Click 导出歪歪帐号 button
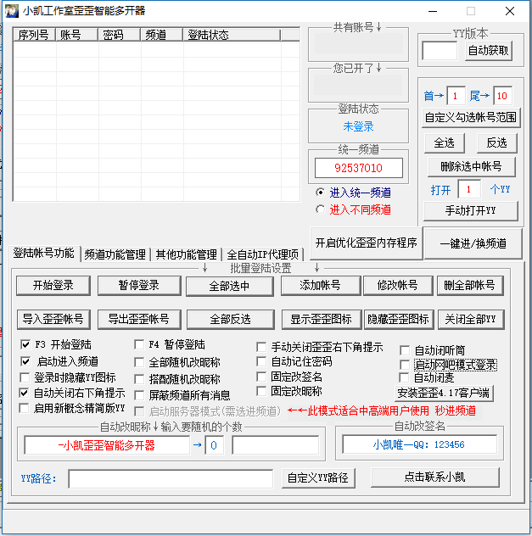This screenshot has width=532, height=536. click(x=139, y=320)
